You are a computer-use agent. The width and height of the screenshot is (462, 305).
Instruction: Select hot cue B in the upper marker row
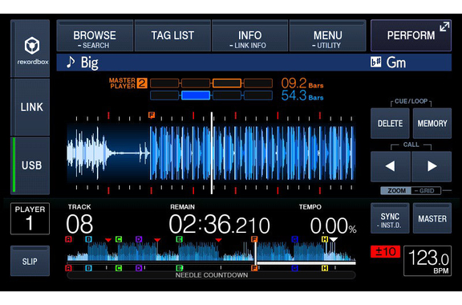click(x=88, y=239)
